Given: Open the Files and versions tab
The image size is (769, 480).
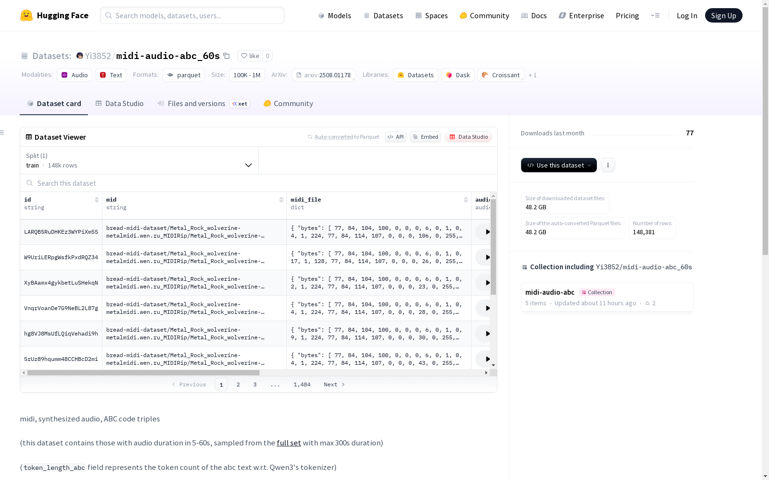Looking at the screenshot, I should (x=203, y=104).
